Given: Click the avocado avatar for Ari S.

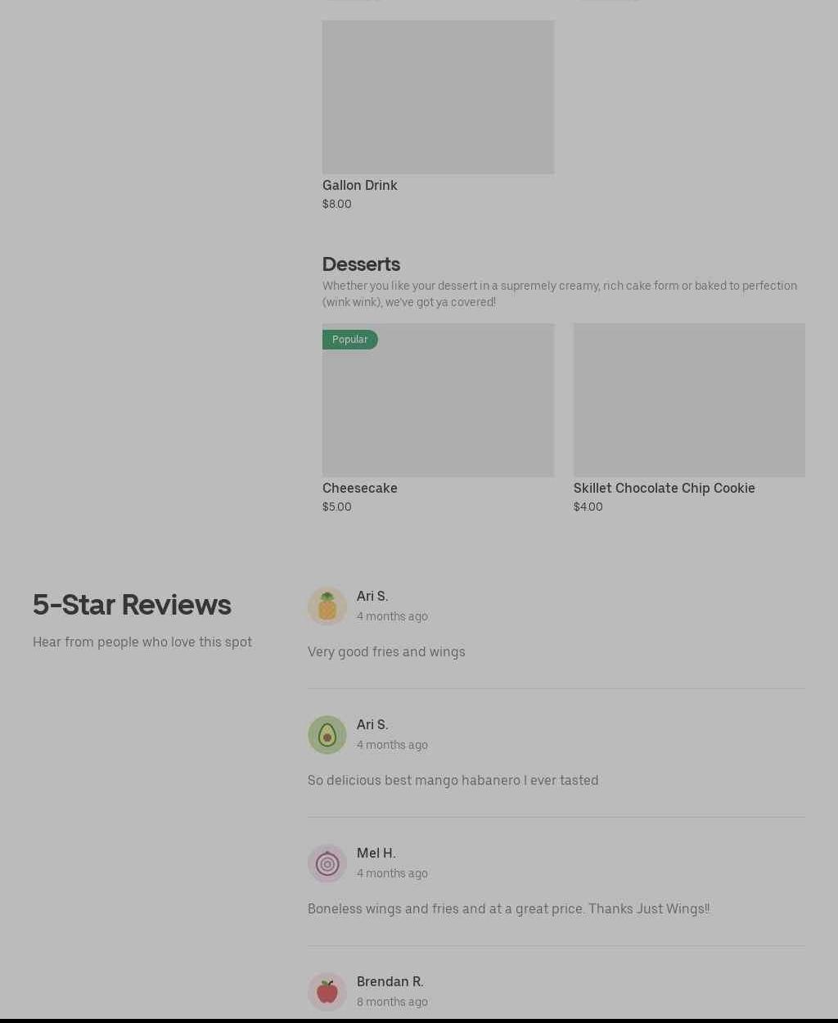Looking at the screenshot, I should click(x=327, y=735).
